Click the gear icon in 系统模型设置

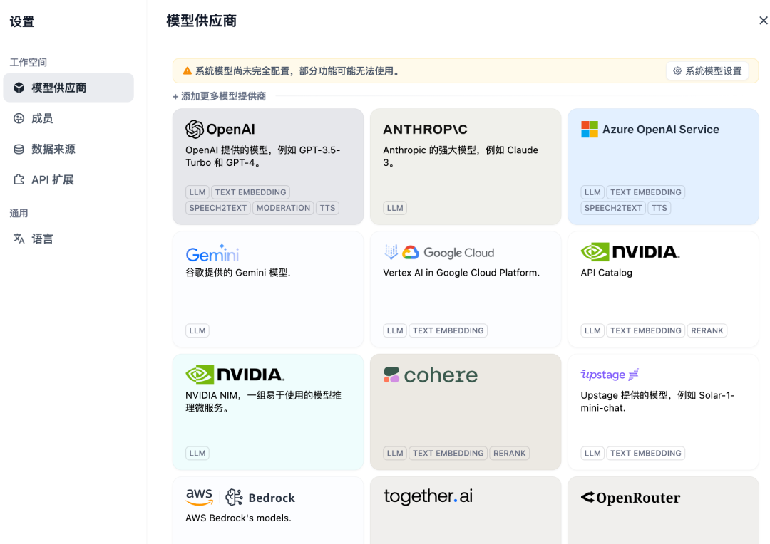677,71
